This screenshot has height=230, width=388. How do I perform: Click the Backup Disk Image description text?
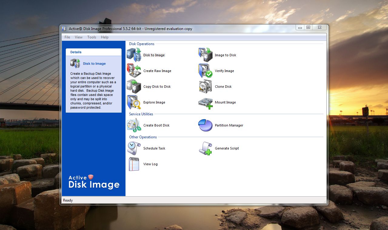pyautogui.click(x=93, y=90)
